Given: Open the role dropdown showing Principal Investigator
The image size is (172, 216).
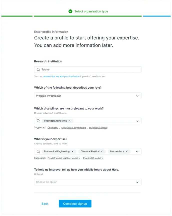Looking at the screenshot, I should [x=87, y=96].
